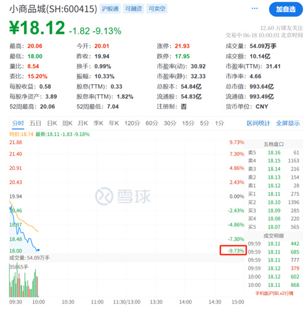Open the 周K chart tab
Viewport: 308px width, 309px height.
[x=67, y=123]
